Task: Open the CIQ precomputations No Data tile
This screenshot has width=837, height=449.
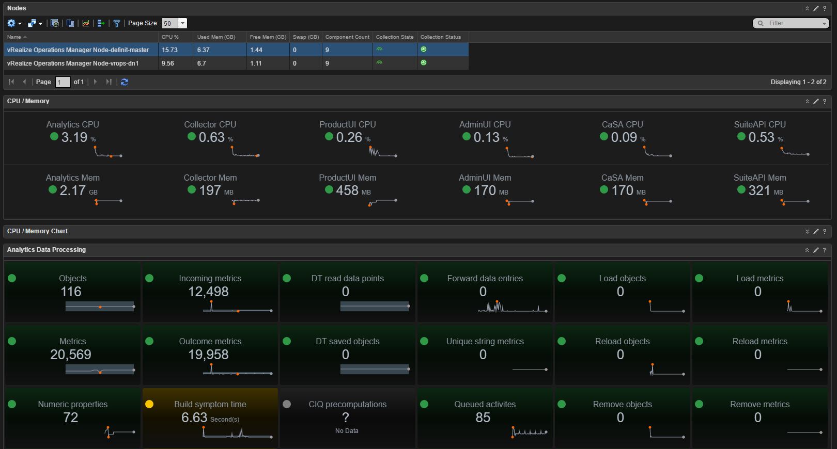Action: [348, 418]
